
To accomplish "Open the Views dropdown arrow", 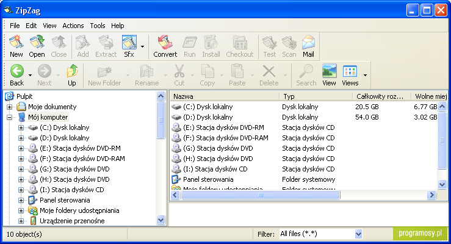I will 365,75.
